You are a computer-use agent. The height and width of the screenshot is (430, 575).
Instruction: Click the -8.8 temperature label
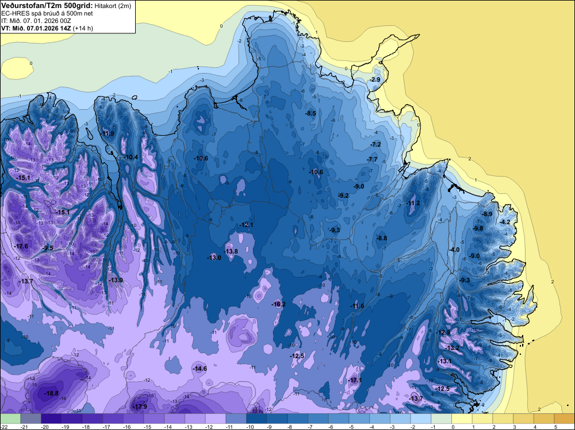coord(382,238)
